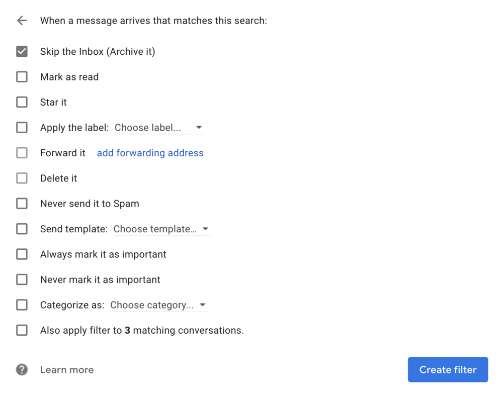Open the Choose label dropdown
Viewport: 503px width, 397px height.
[159, 128]
